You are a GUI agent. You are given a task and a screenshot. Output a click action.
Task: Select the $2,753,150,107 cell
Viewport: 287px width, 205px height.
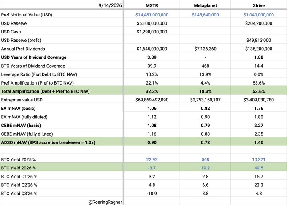click(x=206, y=100)
